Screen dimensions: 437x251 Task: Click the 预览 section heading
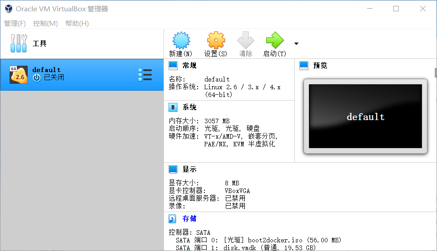coord(320,66)
